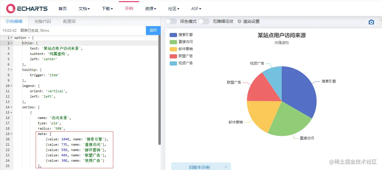Screen dimensions: 382x170
Task: Switch to 配置项 tab
Action: click(x=69, y=21)
